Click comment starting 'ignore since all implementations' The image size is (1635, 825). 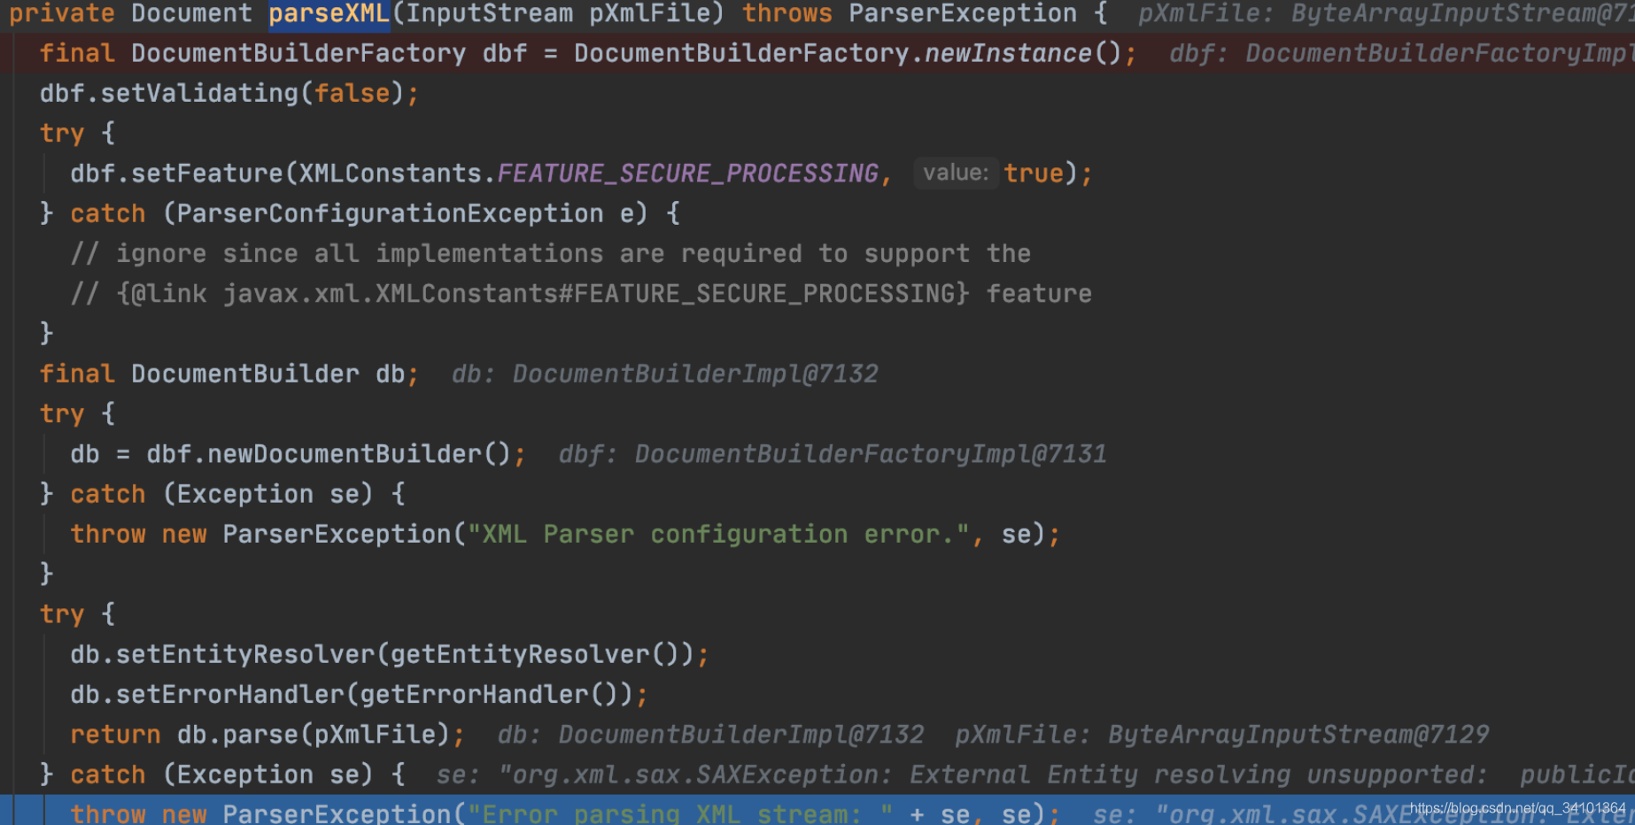551,254
